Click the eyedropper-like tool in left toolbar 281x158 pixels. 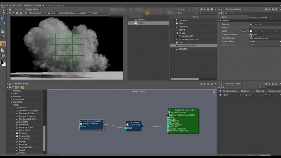(3, 24)
